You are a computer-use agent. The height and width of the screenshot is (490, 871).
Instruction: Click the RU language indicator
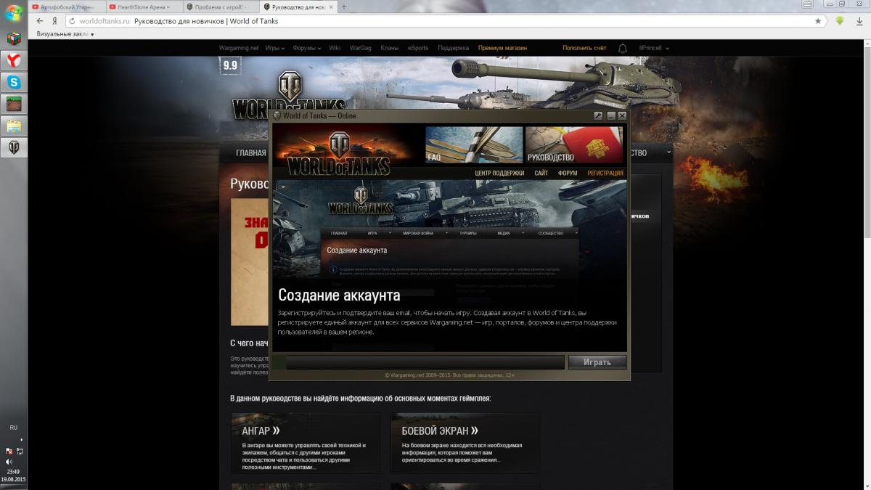[13, 428]
